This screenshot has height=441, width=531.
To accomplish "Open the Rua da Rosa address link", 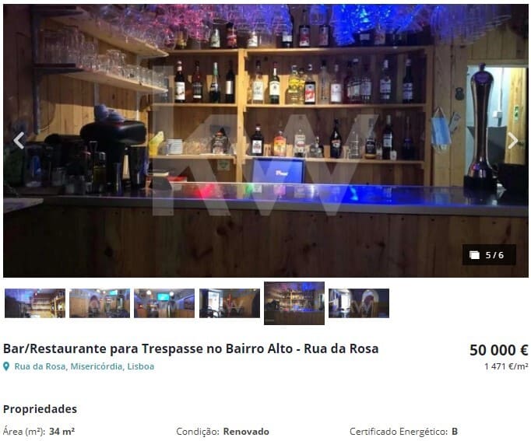I will coord(40,366).
